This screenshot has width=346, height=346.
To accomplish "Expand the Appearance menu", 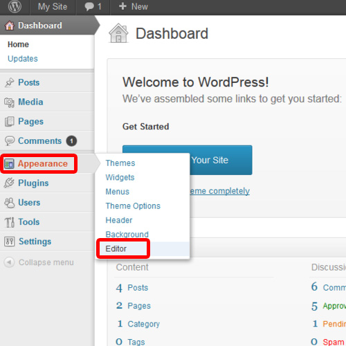I will [43, 163].
